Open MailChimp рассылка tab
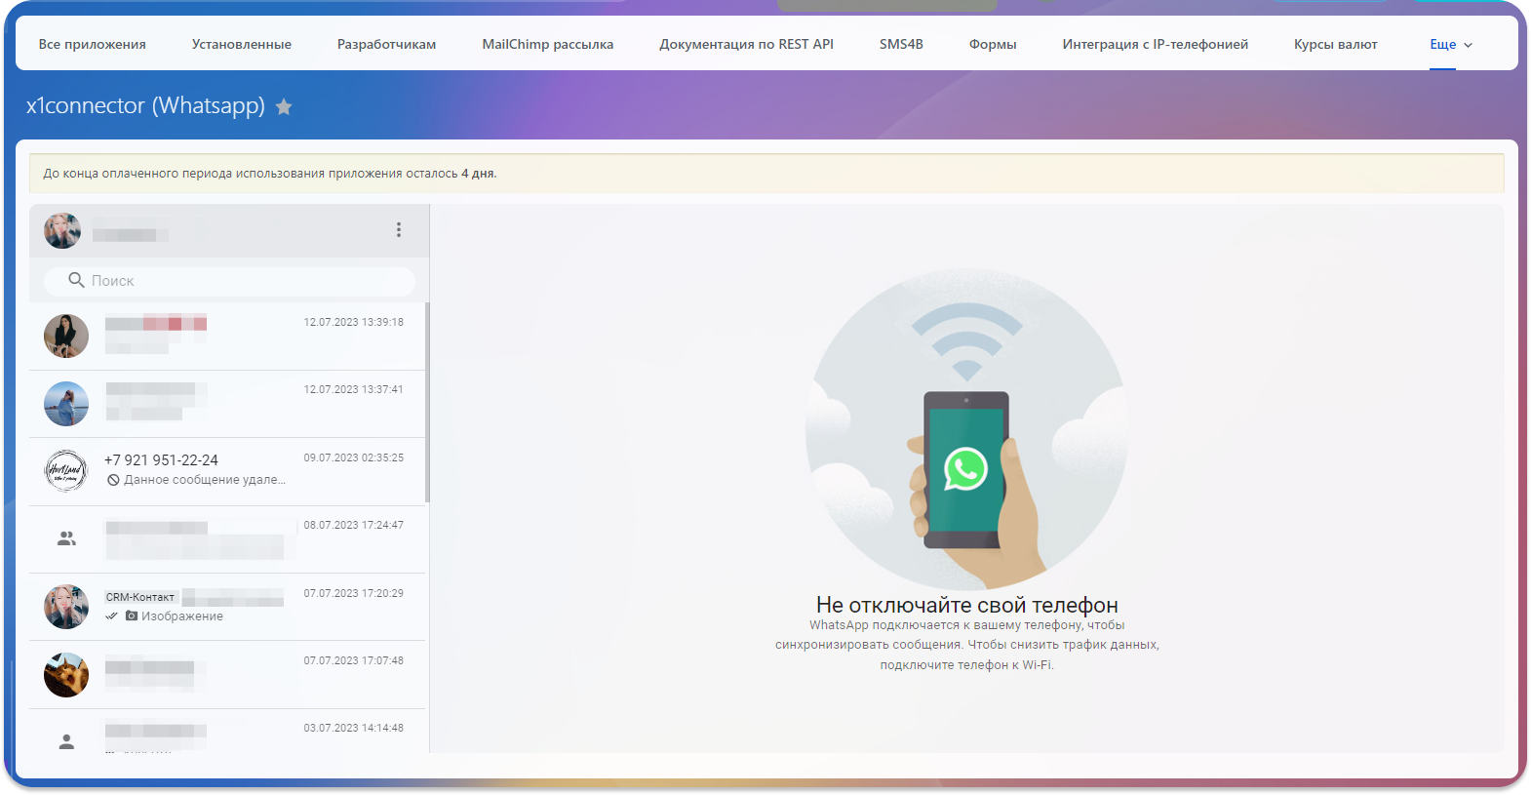The width and height of the screenshot is (1531, 795). pos(548,45)
